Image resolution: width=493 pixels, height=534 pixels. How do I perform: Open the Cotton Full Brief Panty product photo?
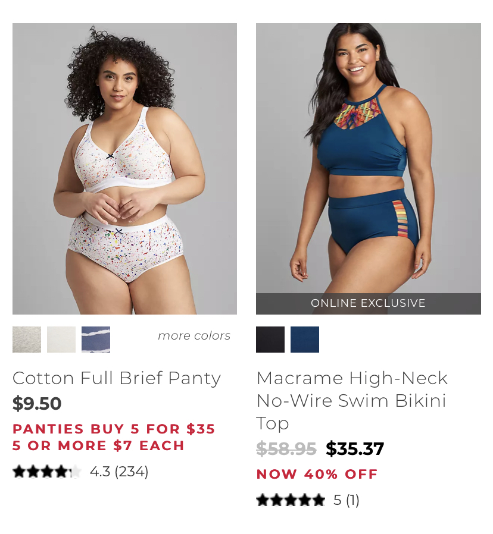click(x=124, y=168)
